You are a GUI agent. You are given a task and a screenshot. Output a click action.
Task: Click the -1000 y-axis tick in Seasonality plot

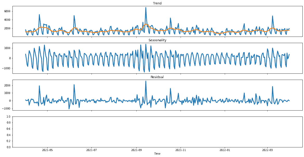[6, 68]
